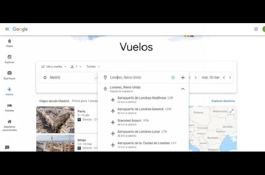
Task: Choose Aeropuerto de la Ciudad de Londres LCY
Action: point(143,145)
